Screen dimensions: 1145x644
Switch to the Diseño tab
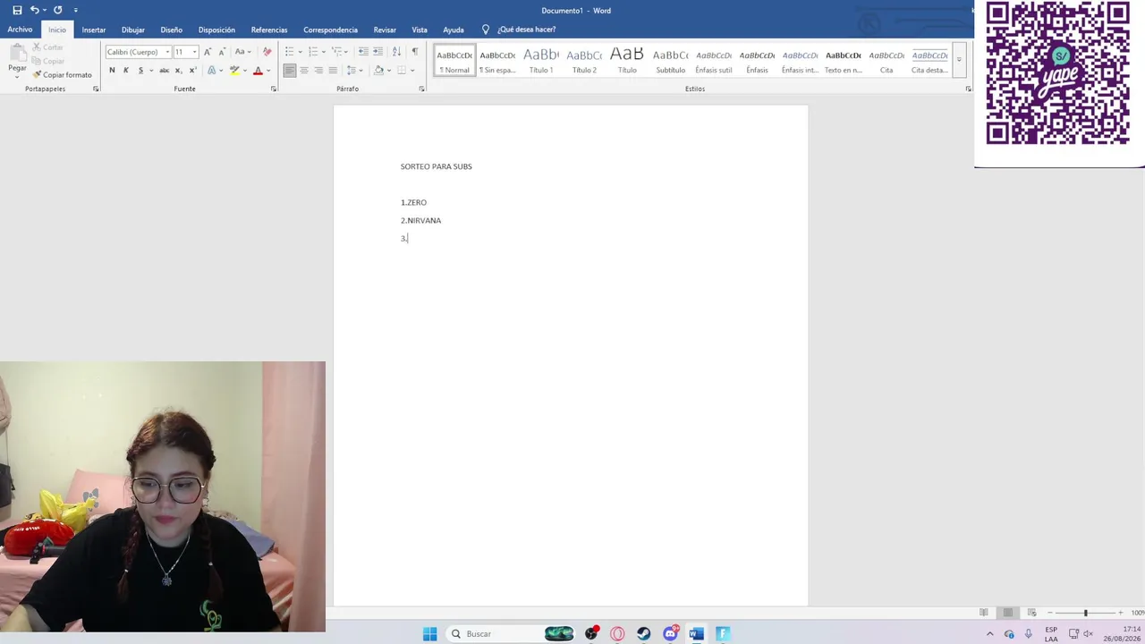(x=172, y=30)
